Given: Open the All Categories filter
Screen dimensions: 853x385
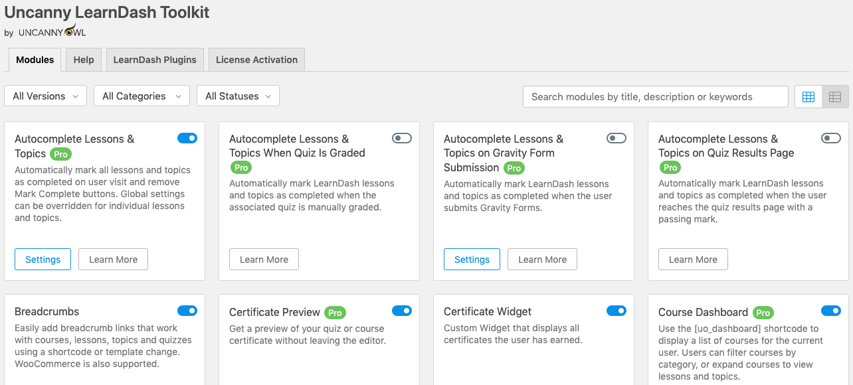Looking at the screenshot, I should (x=142, y=96).
